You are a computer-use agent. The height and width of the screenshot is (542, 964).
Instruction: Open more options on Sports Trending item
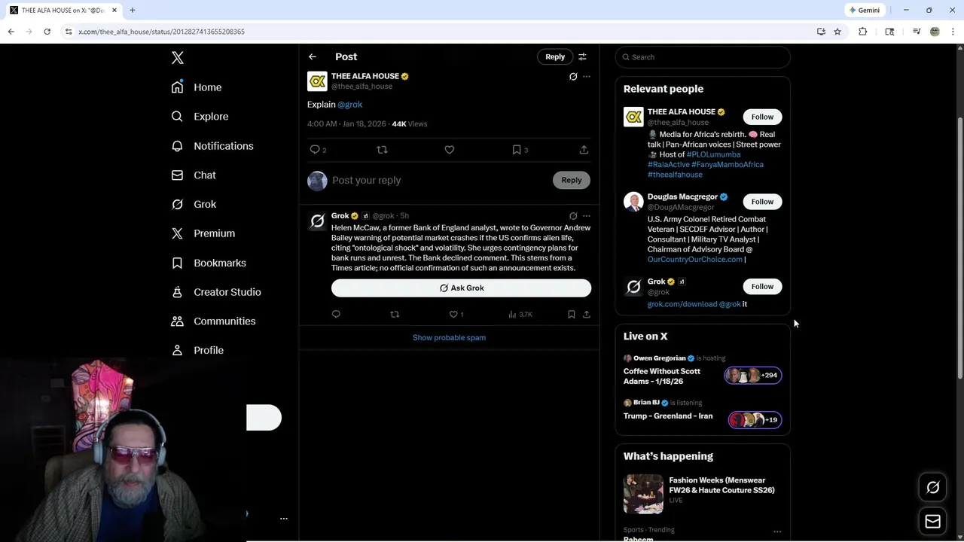[x=777, y=531]
